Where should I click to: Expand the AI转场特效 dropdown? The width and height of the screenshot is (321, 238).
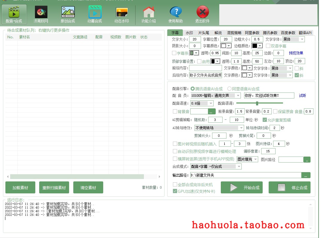(241, 128)
